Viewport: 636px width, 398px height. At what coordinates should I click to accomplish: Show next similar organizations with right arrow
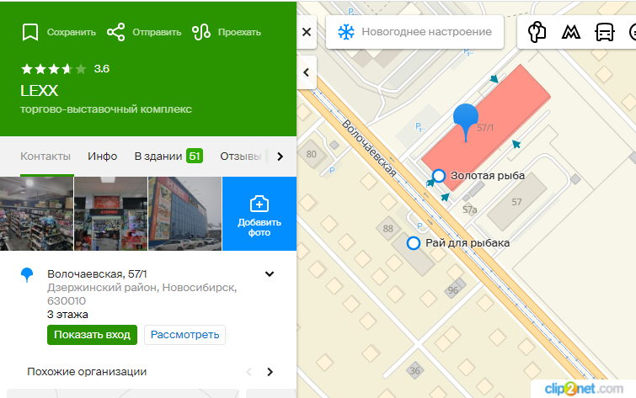(270, 371)
